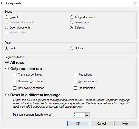Close the Lock segments dialog
Viewport: 139px width, 129px height.
(135, 3)
